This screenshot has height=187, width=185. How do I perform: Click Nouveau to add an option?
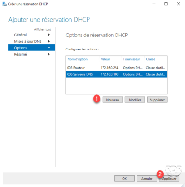(x=112, y=100)
